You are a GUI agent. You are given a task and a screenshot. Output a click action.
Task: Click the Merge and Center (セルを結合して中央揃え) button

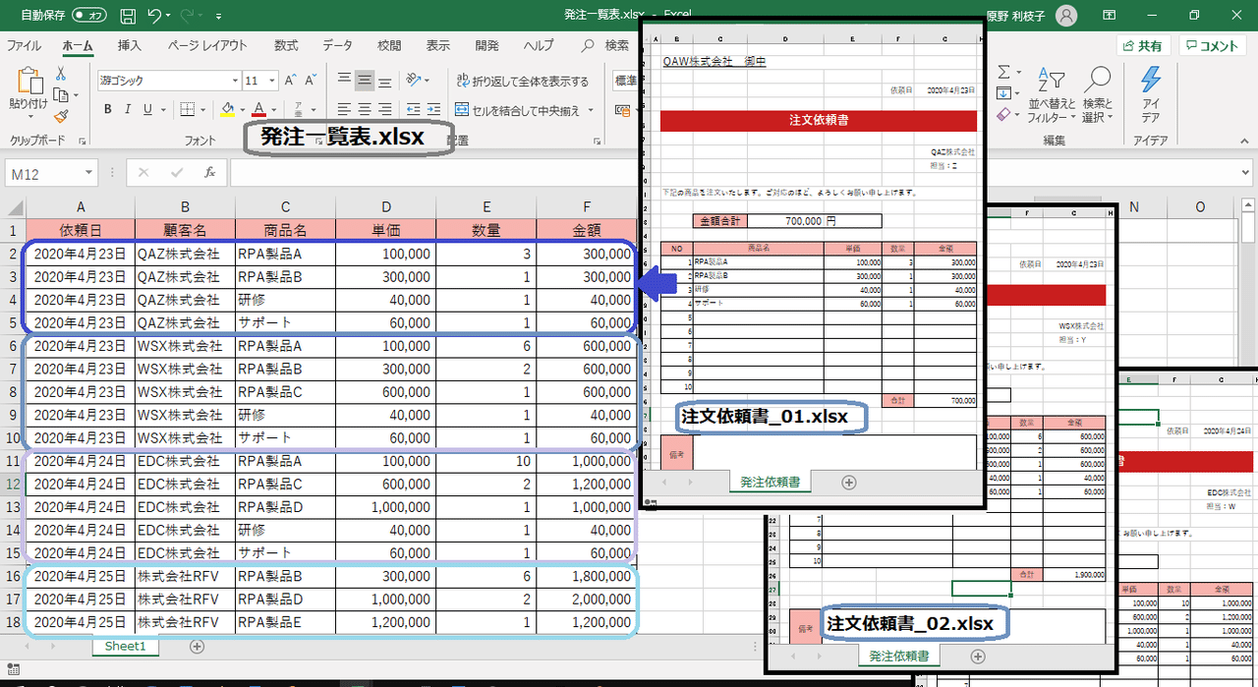click(x=518, y=110)
